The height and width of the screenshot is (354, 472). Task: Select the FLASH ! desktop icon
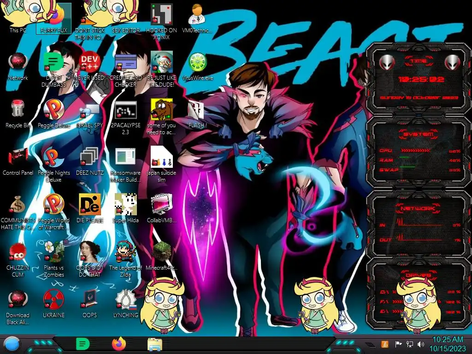pos(197,114)
